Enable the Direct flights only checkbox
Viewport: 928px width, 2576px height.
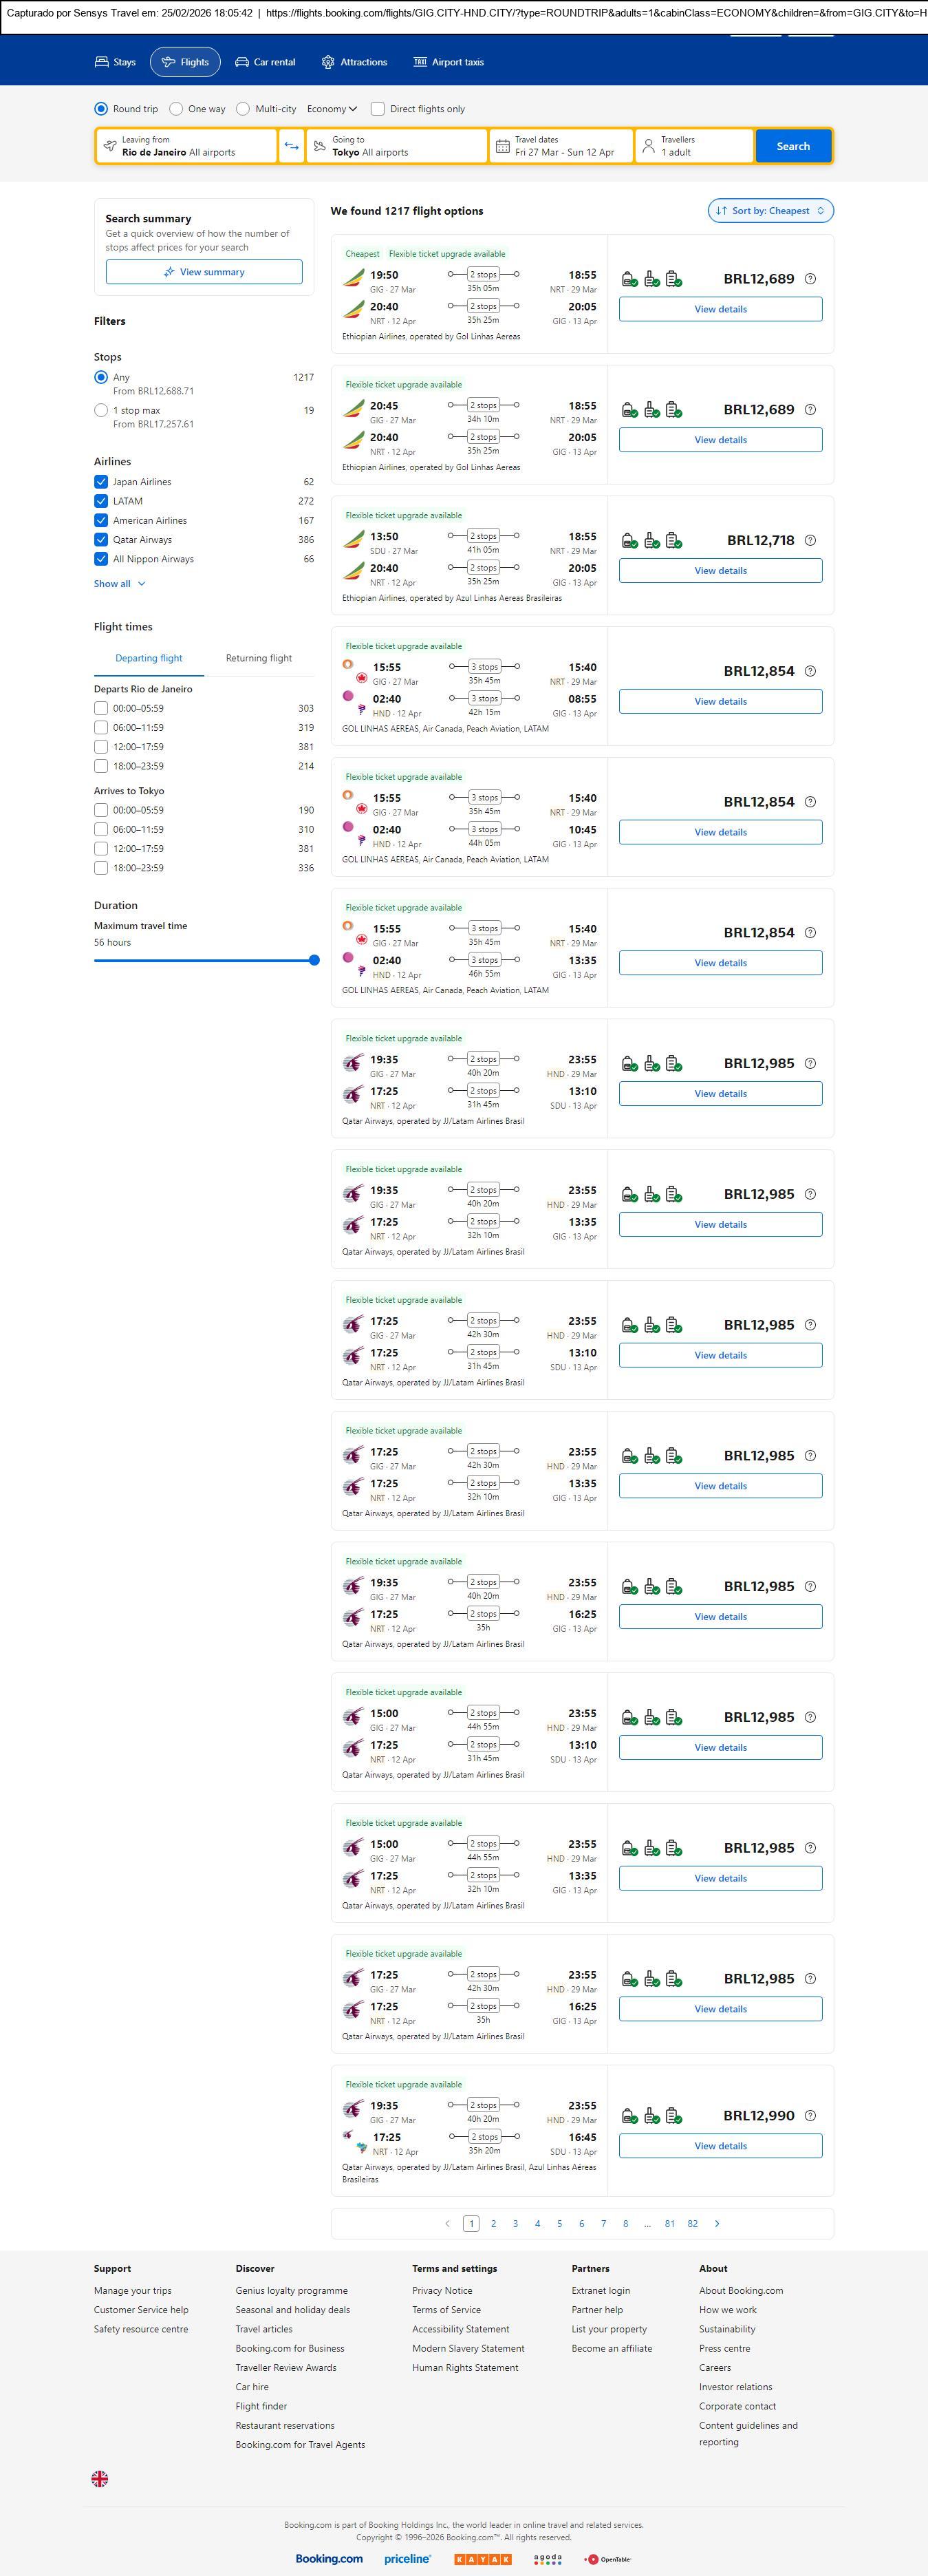tap(378, 109)
